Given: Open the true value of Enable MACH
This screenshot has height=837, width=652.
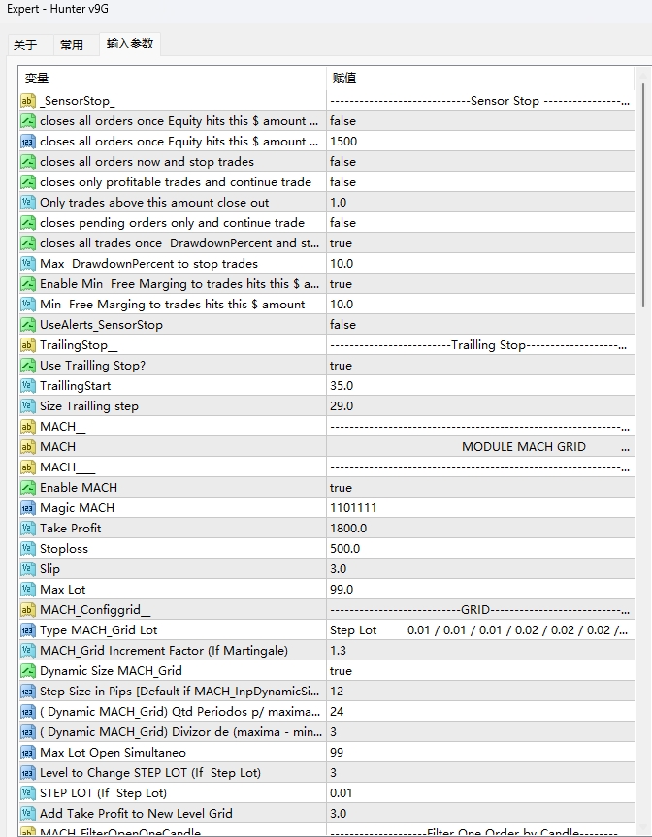Looking at the screenshot, I should [x=480, y=487].
